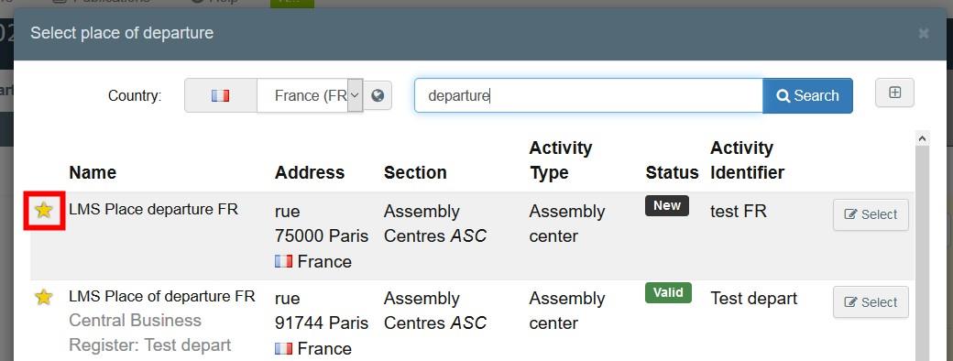
Task: Click the globe icon next to country
Action: pos(378,95)
